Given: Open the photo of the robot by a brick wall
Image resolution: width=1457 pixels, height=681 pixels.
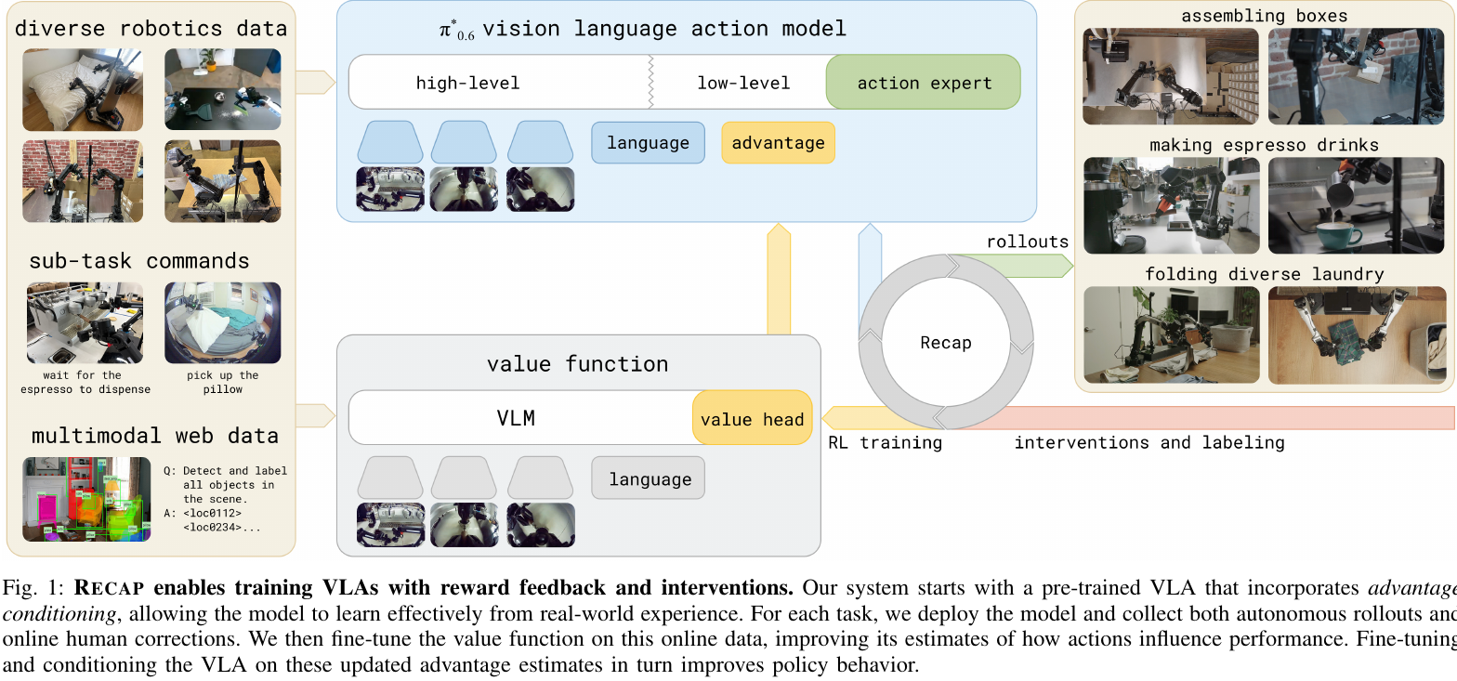Looking at the screenshot, I should [83, 181].
